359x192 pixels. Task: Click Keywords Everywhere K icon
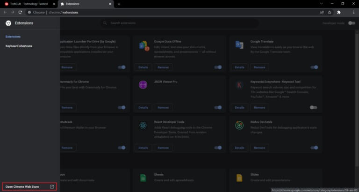click(x=239, y=85)
